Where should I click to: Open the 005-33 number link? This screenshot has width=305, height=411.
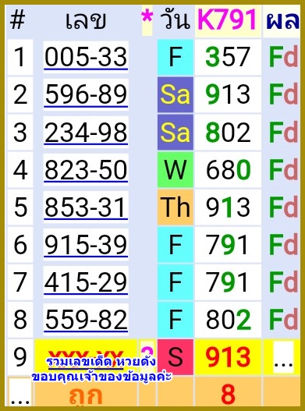pos(86,57)
